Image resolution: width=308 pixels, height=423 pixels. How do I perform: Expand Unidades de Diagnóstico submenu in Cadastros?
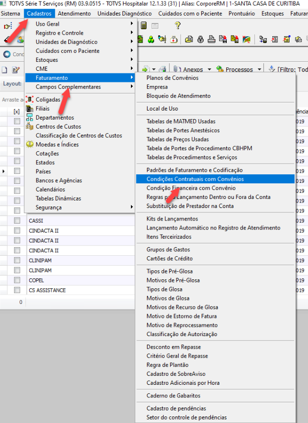(80, 42)
